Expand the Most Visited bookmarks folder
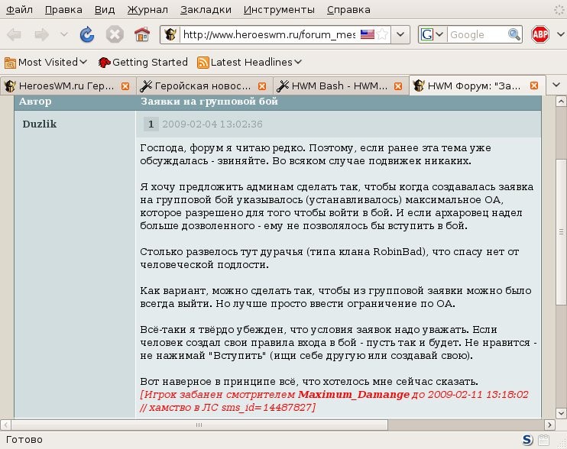Image resolution: width=567 pixels, height=449 pixels. click(x=46, y=63)
